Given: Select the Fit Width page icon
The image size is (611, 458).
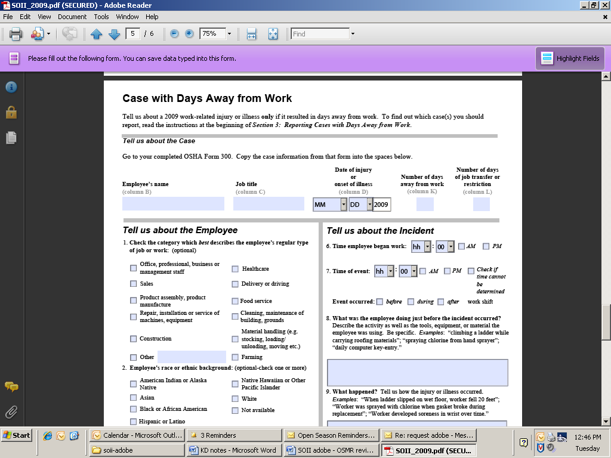Looking at the screenshot, I should point(252,34).
